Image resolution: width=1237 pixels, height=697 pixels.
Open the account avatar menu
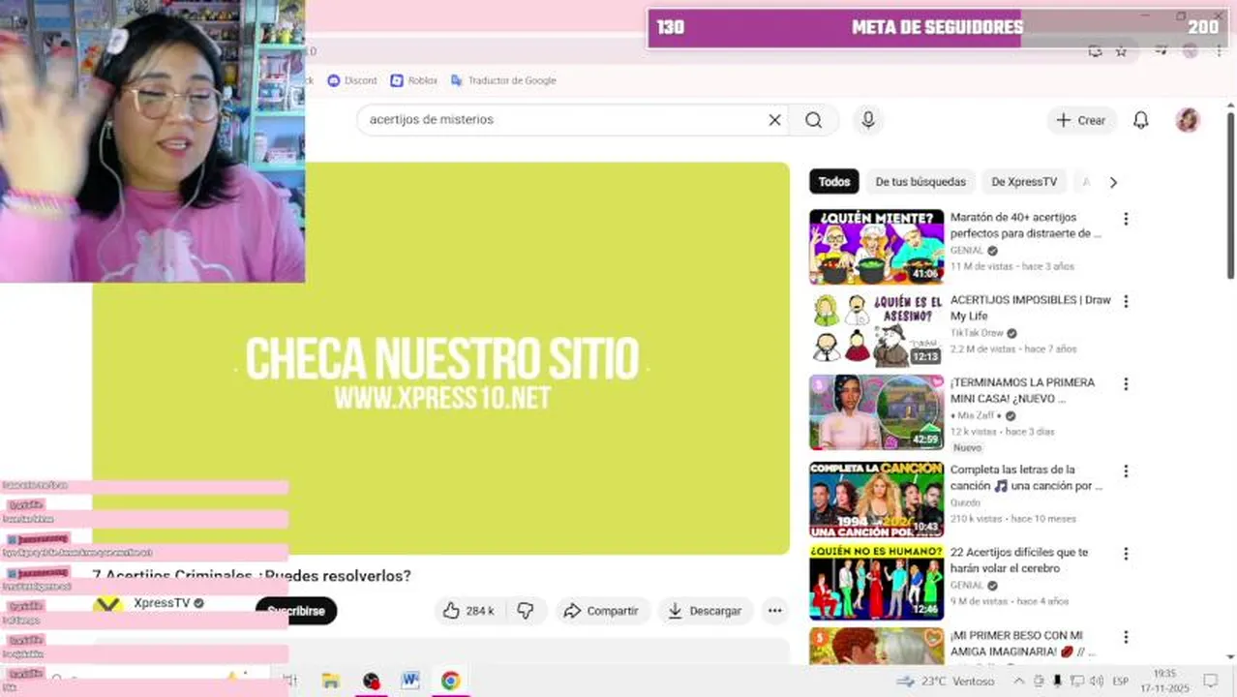tap(1188, 120)
